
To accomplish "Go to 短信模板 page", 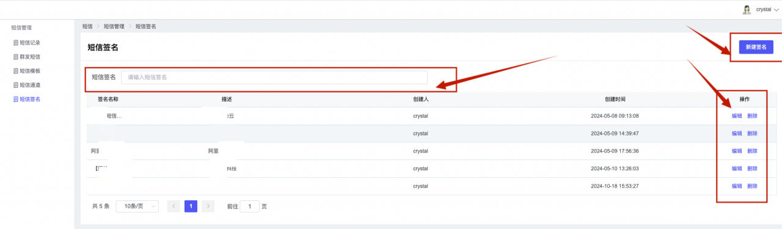I will [x=27, y=71].
